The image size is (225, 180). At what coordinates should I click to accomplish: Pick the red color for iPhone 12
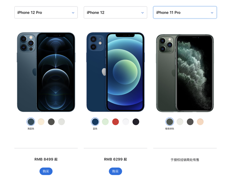click(116, 122)
